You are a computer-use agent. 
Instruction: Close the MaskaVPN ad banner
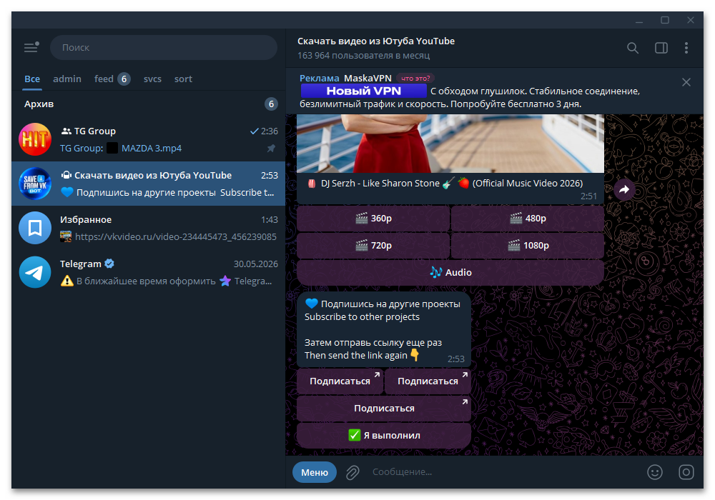(x=686, y=82)
